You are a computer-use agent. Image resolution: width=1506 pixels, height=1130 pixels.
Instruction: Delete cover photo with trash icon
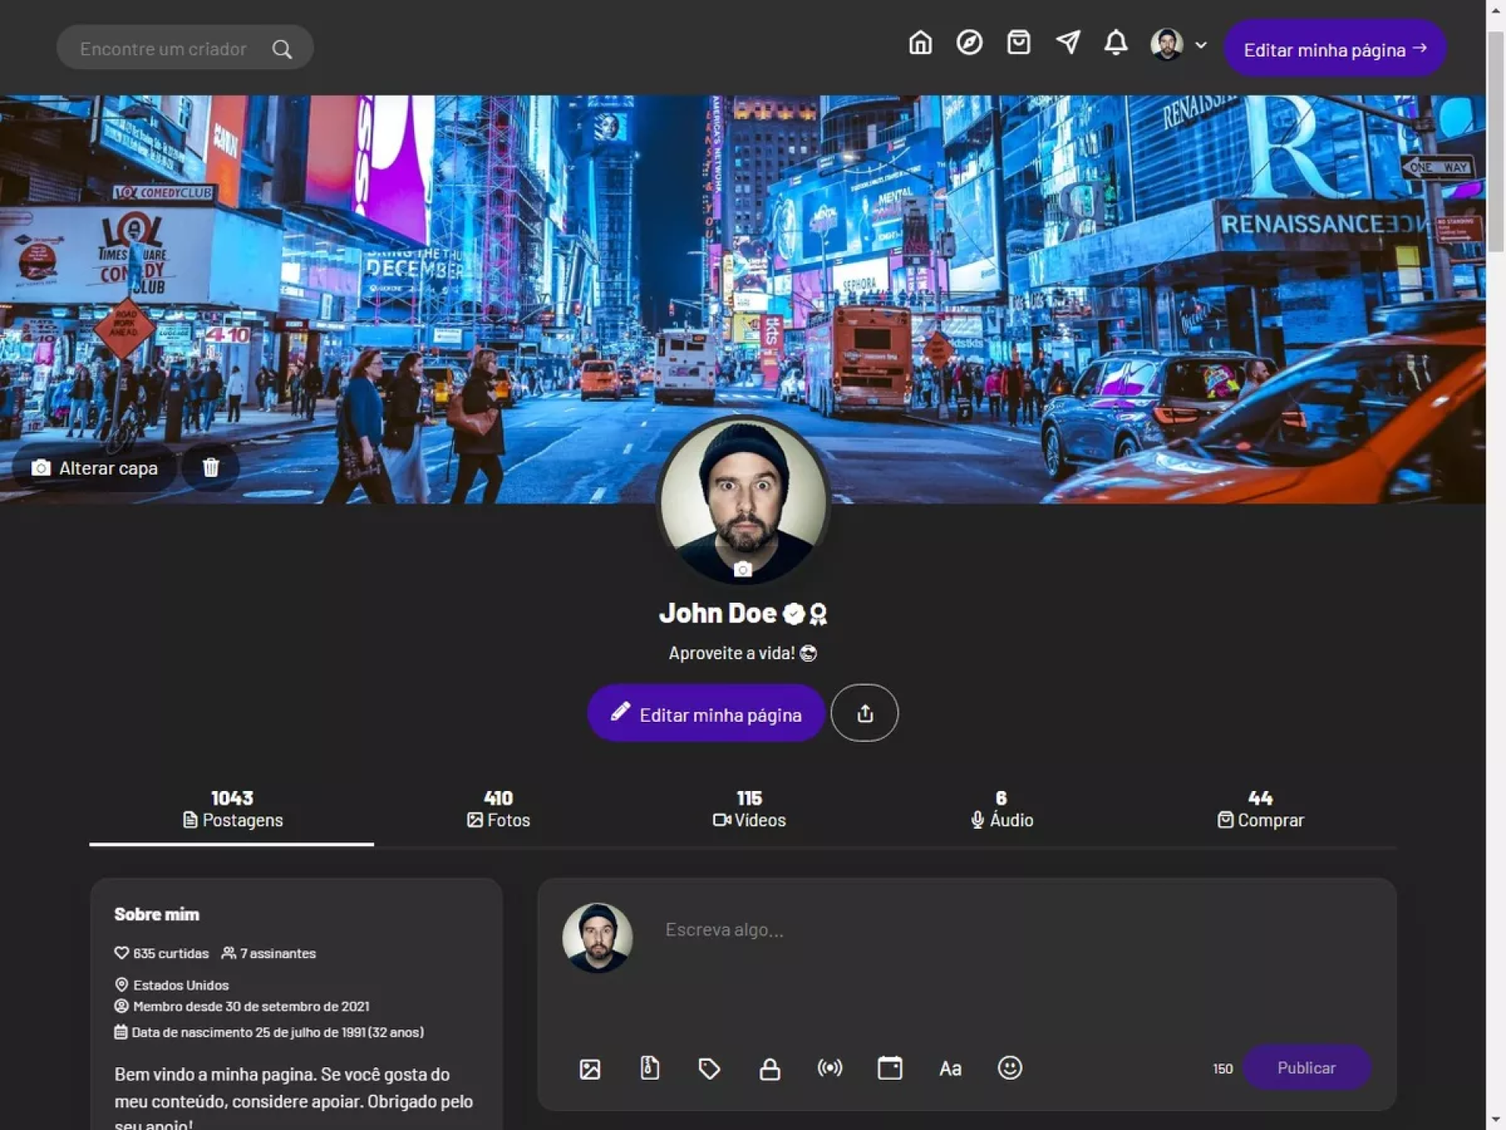210,468
